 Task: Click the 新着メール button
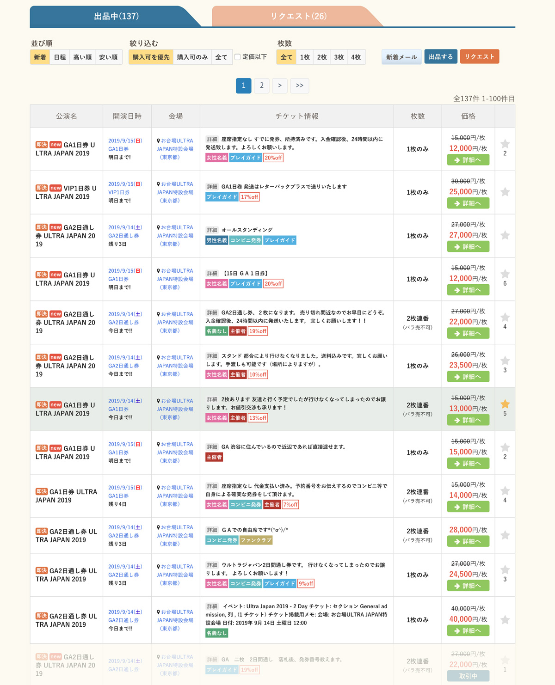tap(401, 57)
